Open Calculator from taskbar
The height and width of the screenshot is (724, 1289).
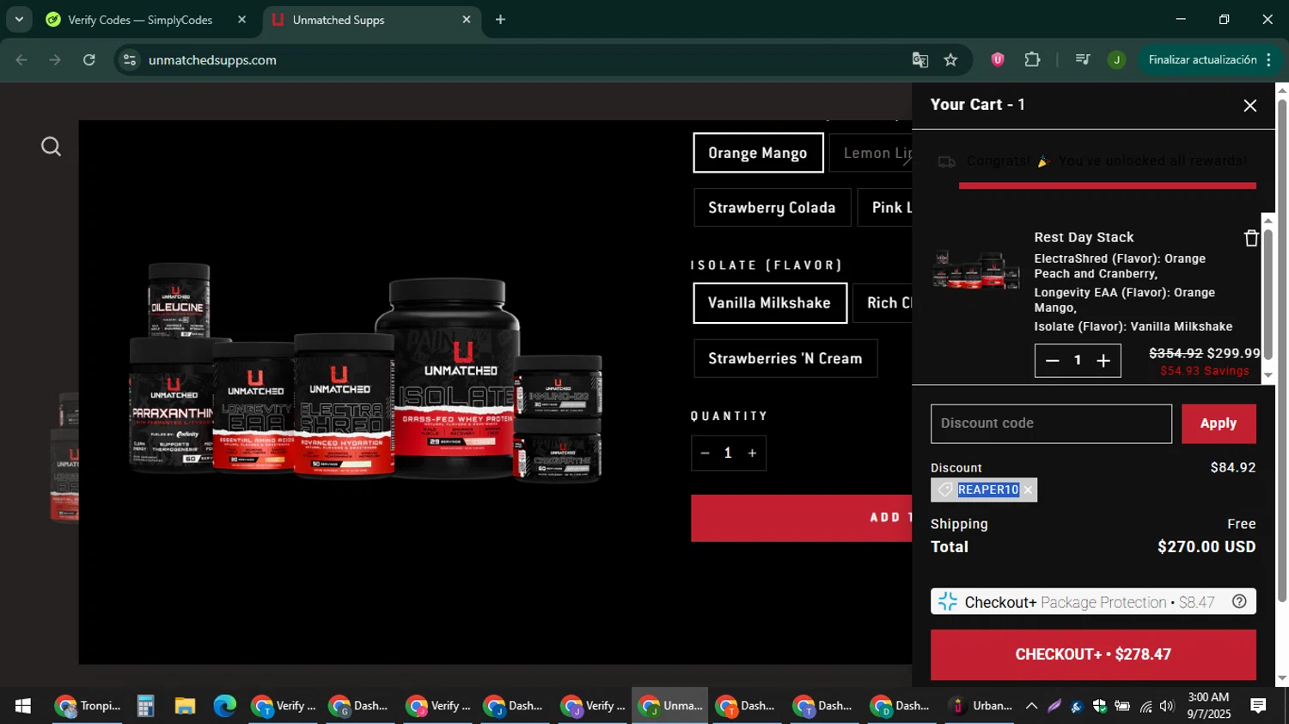click(x=145, y=706)
